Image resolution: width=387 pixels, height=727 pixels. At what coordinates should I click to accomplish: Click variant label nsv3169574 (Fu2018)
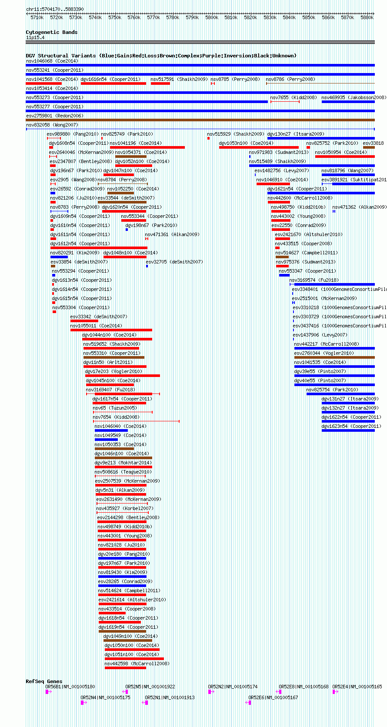(314, 280)
